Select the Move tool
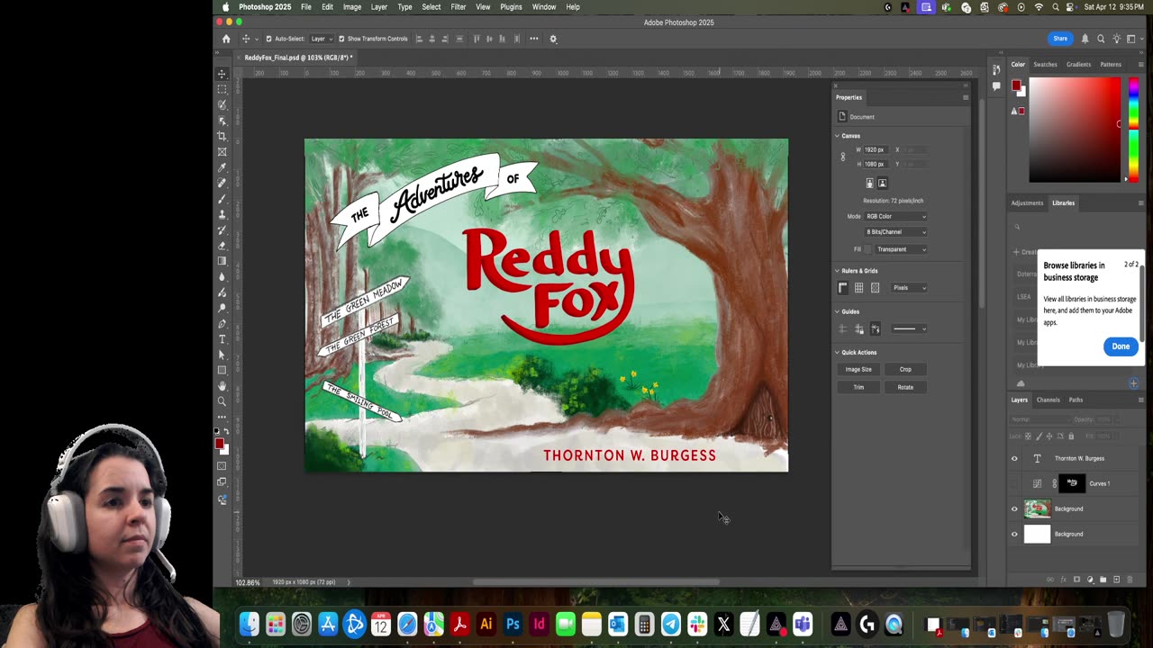This screenshot has width=1153, height=648. pos(222,74)
